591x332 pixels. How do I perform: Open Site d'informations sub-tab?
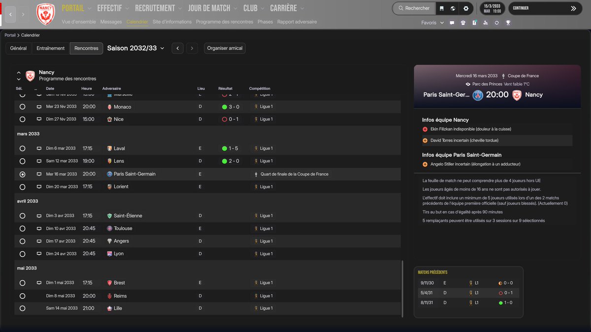click(x=172, y=22)
